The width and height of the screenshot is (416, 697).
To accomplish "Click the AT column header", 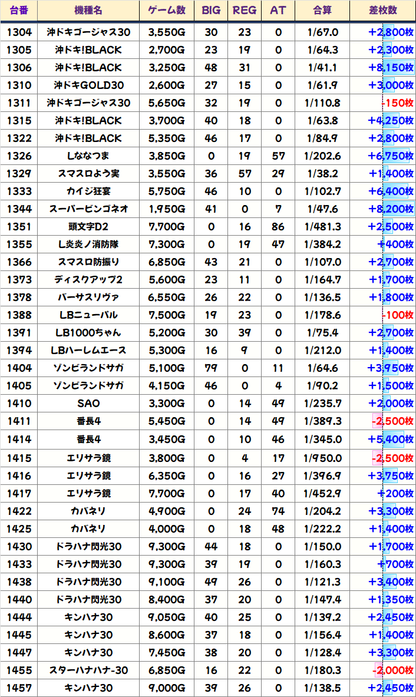I will (x=278, y=10).
